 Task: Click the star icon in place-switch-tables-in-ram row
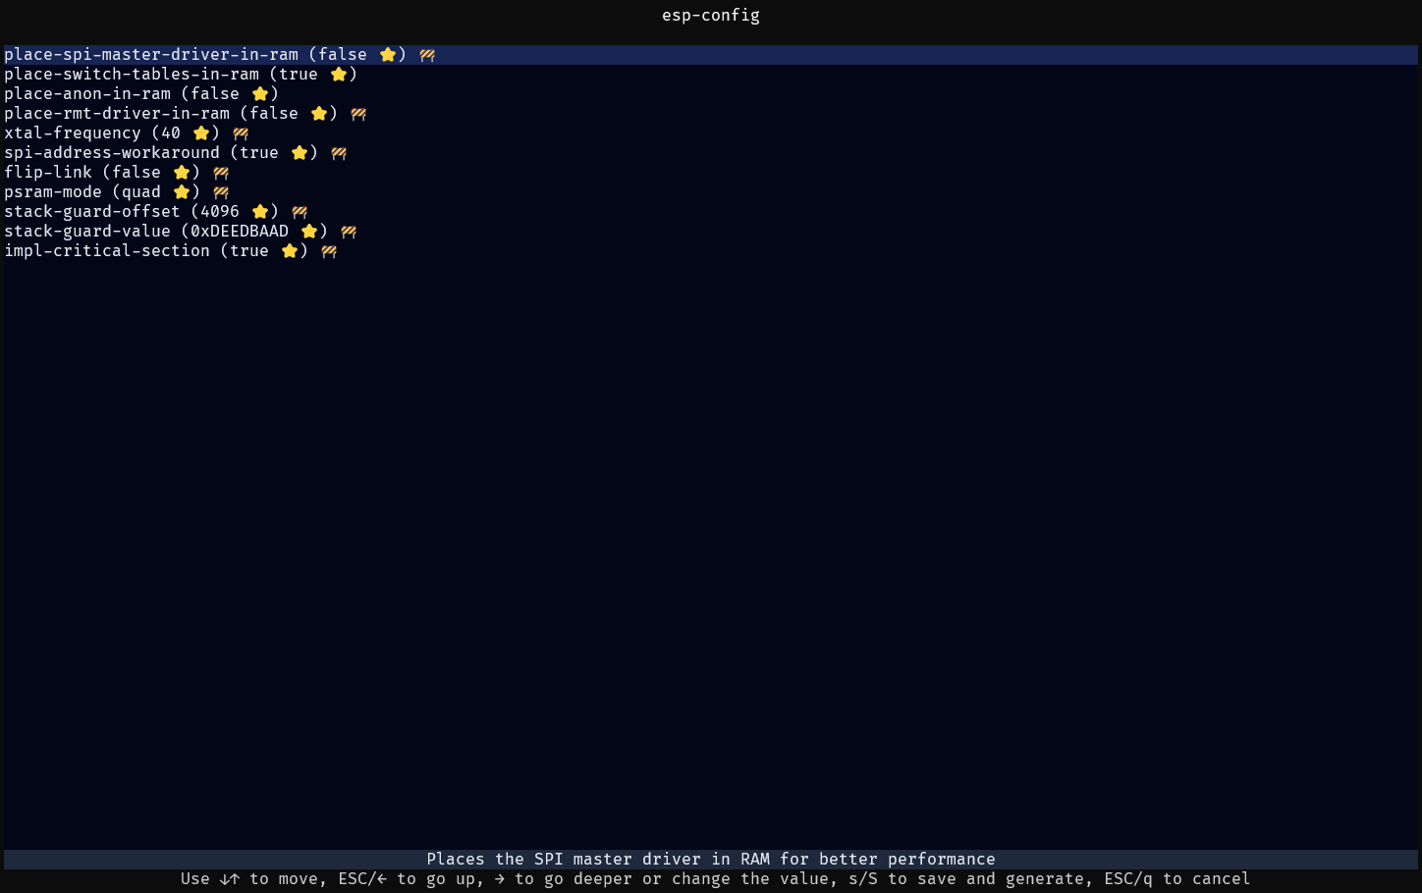coord(339,75)
